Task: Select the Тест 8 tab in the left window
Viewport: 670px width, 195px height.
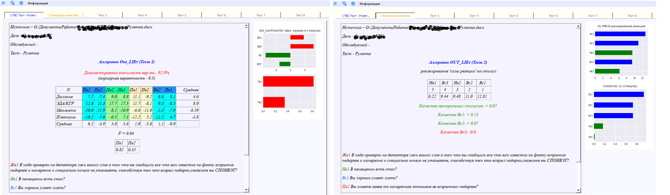Action: 300,15
